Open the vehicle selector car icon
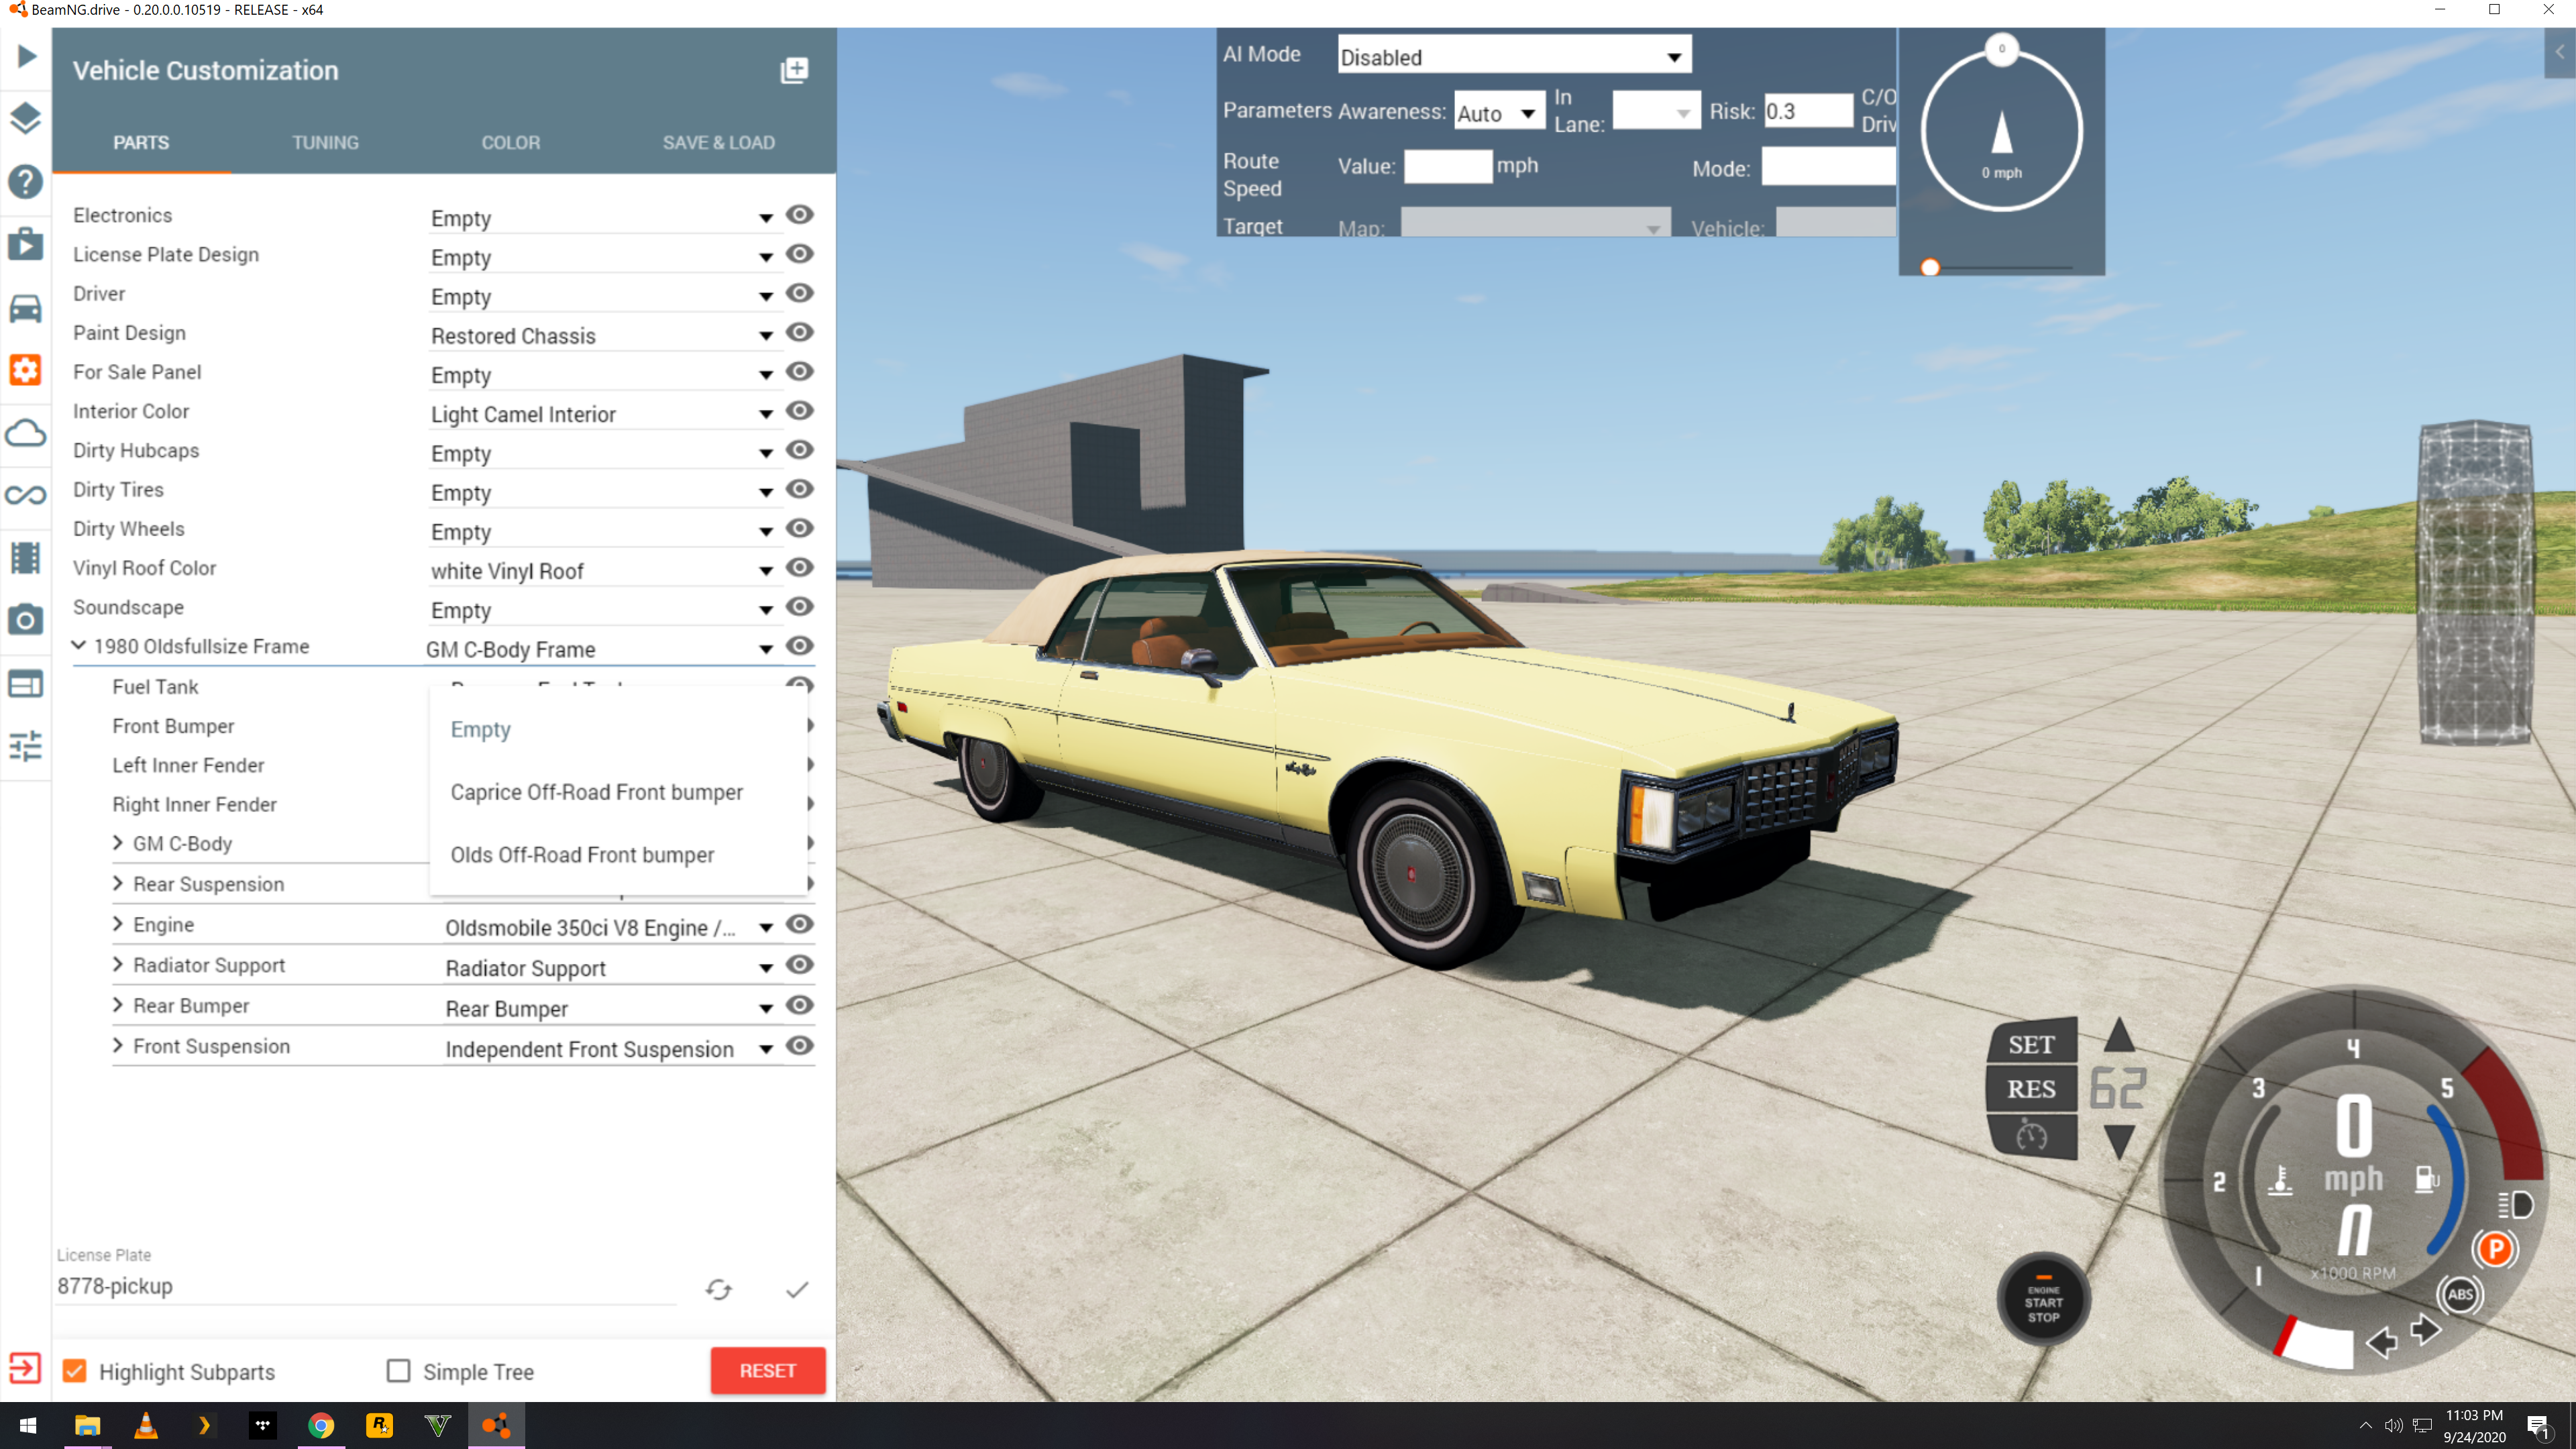 pos(26,308)
